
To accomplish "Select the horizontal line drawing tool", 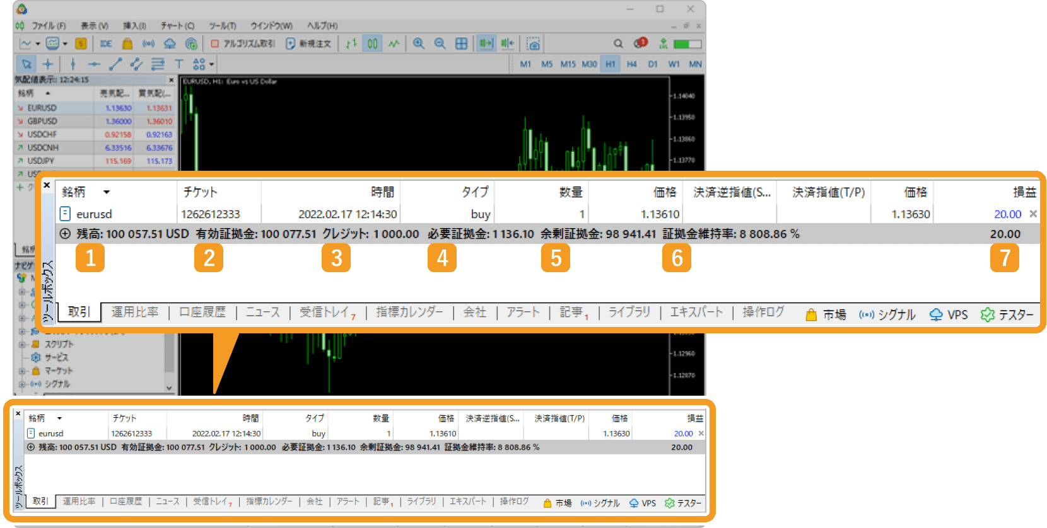I will click(x=94, y=64).
